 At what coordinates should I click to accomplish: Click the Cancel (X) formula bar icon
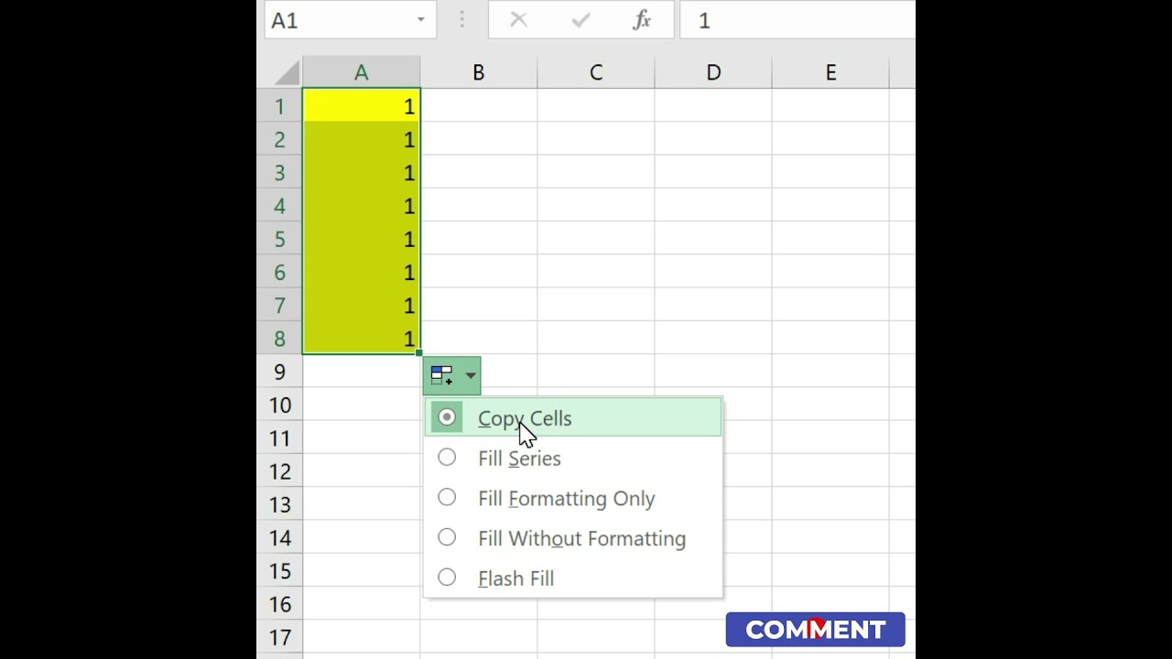(518, 20)
